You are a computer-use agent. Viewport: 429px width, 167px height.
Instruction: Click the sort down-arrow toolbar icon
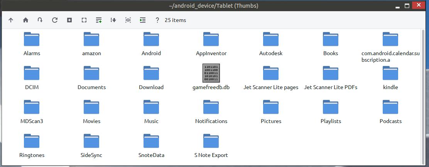coord(113,20)
